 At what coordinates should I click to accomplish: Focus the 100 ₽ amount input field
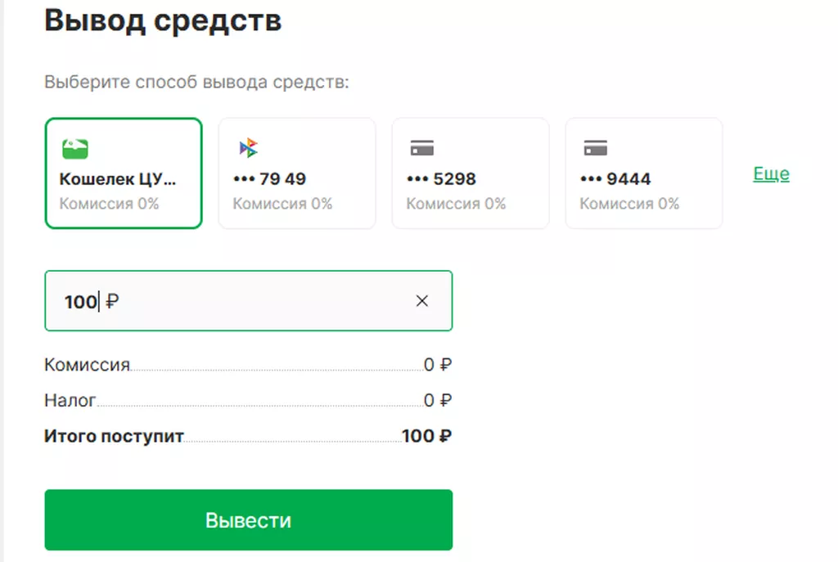pyautogui.click(x=249, y=301)
